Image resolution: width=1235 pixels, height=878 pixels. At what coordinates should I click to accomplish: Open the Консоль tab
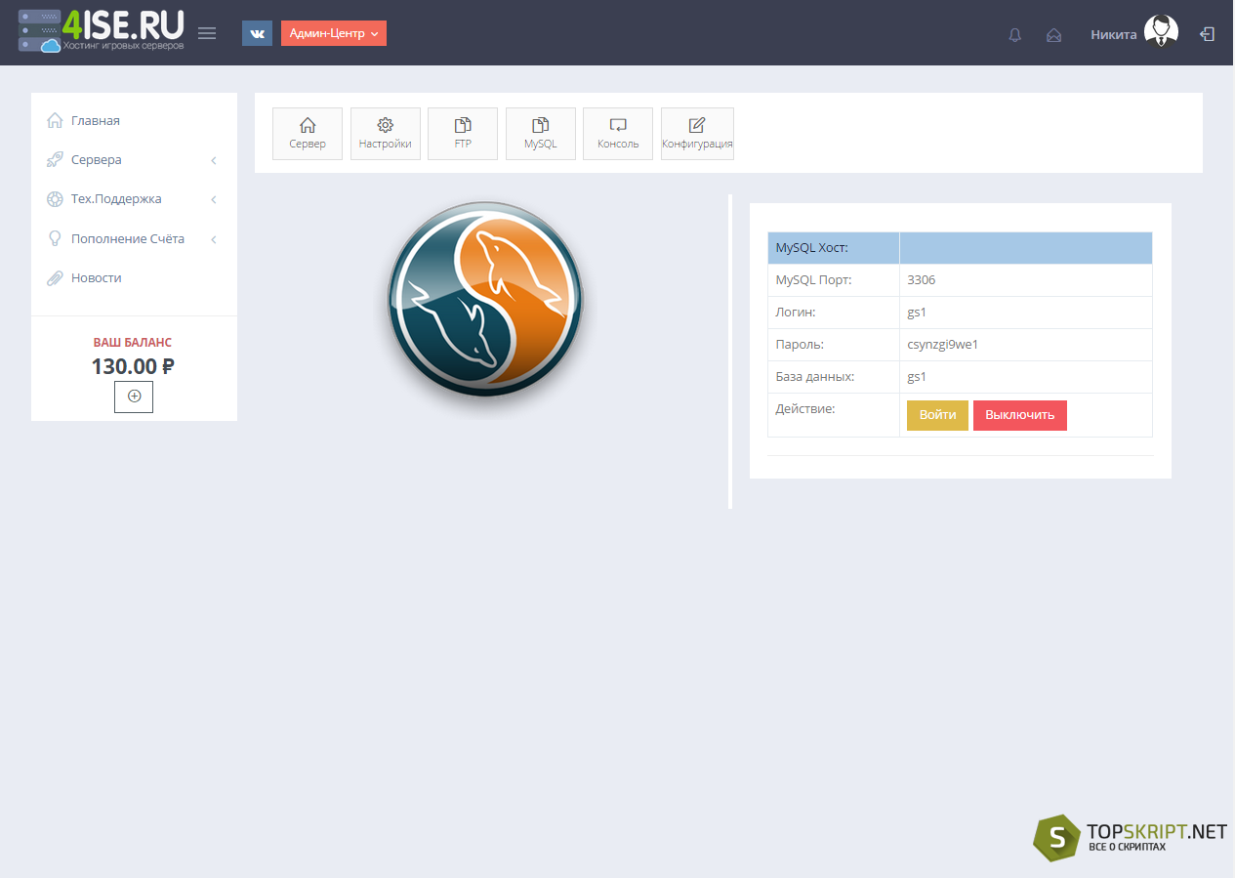(618, 134)
